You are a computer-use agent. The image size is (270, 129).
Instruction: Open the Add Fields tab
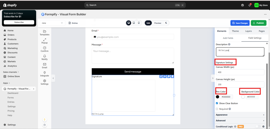click(228, 38)
